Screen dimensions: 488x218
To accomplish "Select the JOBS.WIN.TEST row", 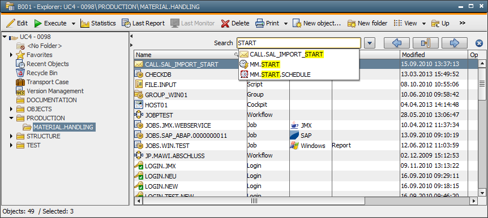I will pos(306,145).
